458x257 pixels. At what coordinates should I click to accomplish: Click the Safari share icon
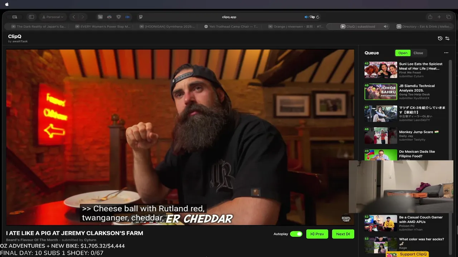tap(430, 17)
